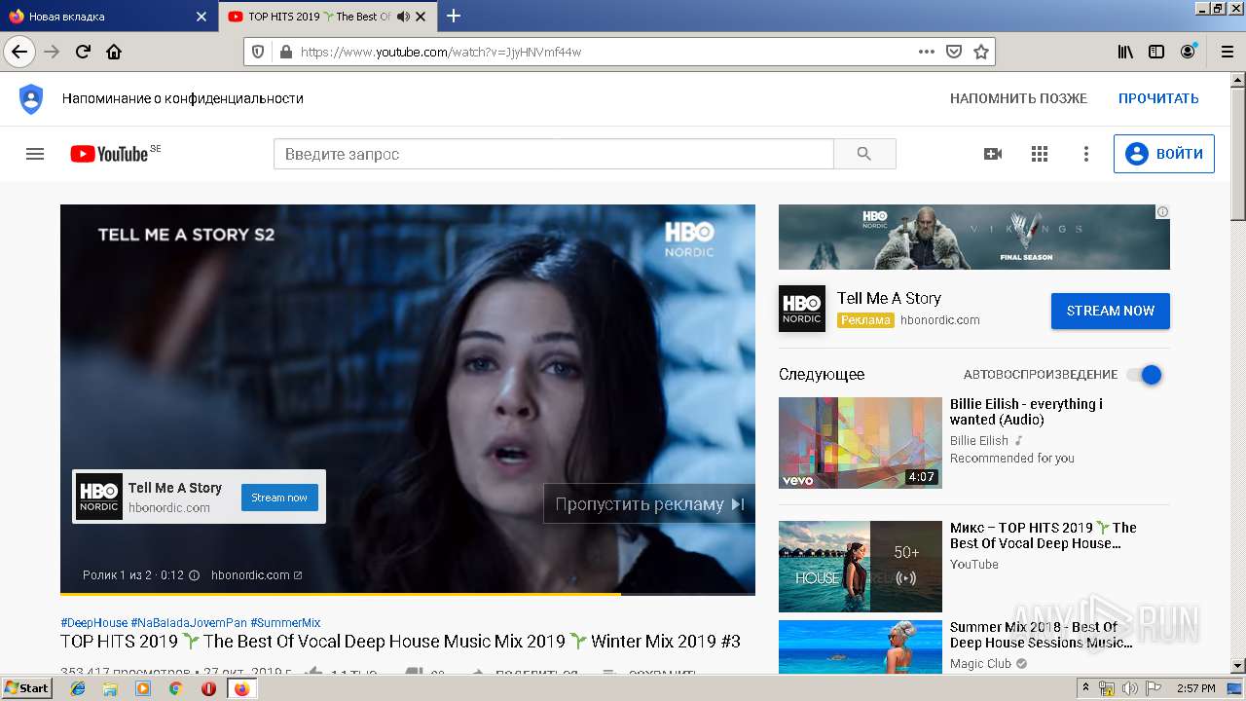The image size is (1246, 701).
Task: Open the Library bookshelf icon
Action: pyautogui.click(x=1125, y=52)
